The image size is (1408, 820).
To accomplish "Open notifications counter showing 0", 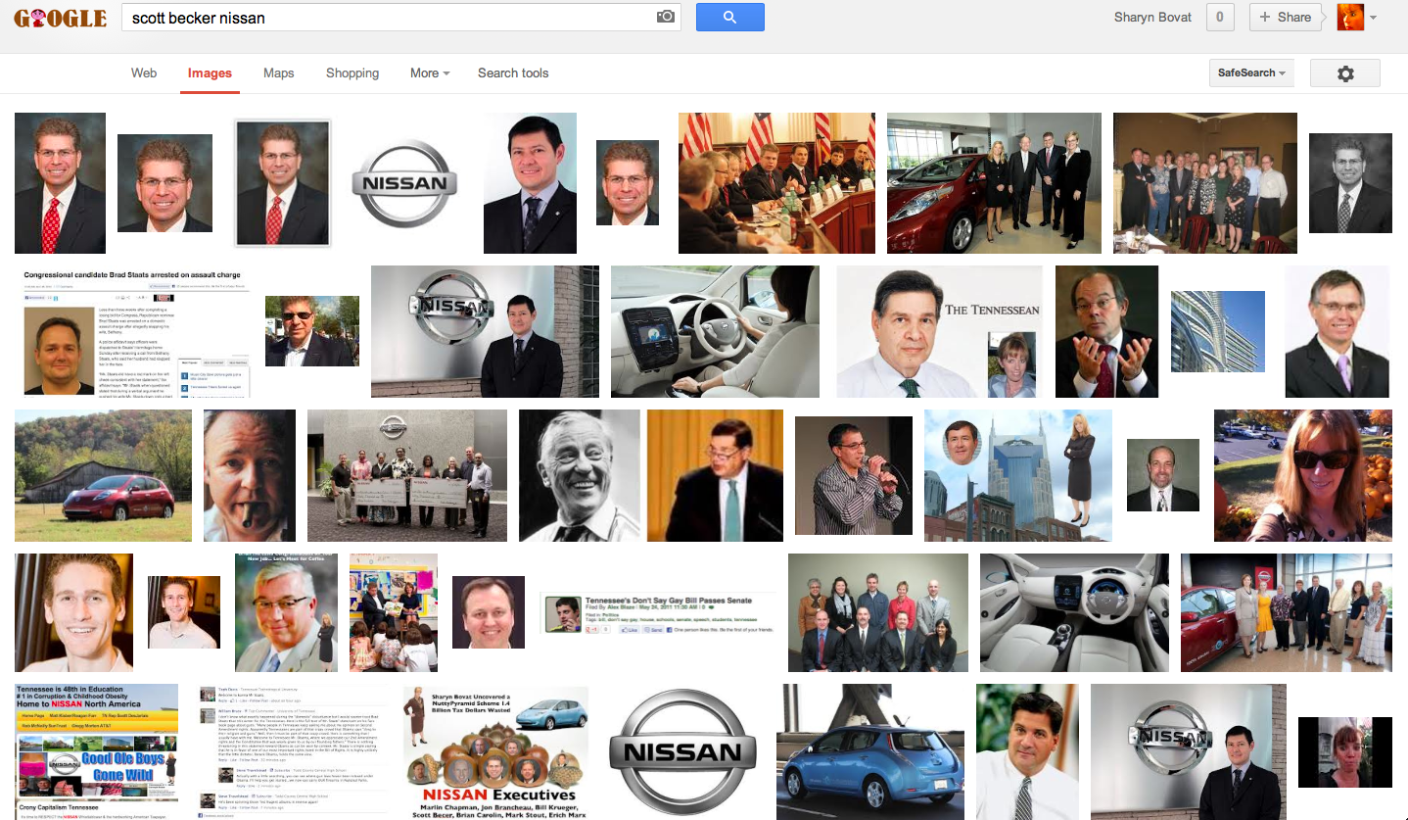I will pyautogui.click(x=1220, y=17).
